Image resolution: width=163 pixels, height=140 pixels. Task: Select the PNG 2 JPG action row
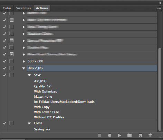[92, 68]
